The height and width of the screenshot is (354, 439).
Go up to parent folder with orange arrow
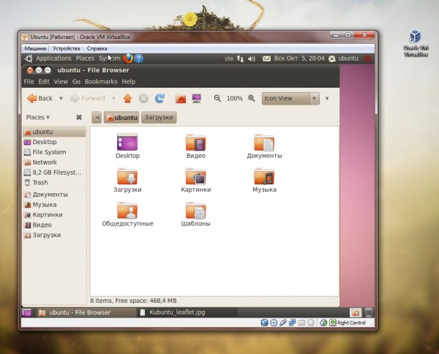[127, 98]
